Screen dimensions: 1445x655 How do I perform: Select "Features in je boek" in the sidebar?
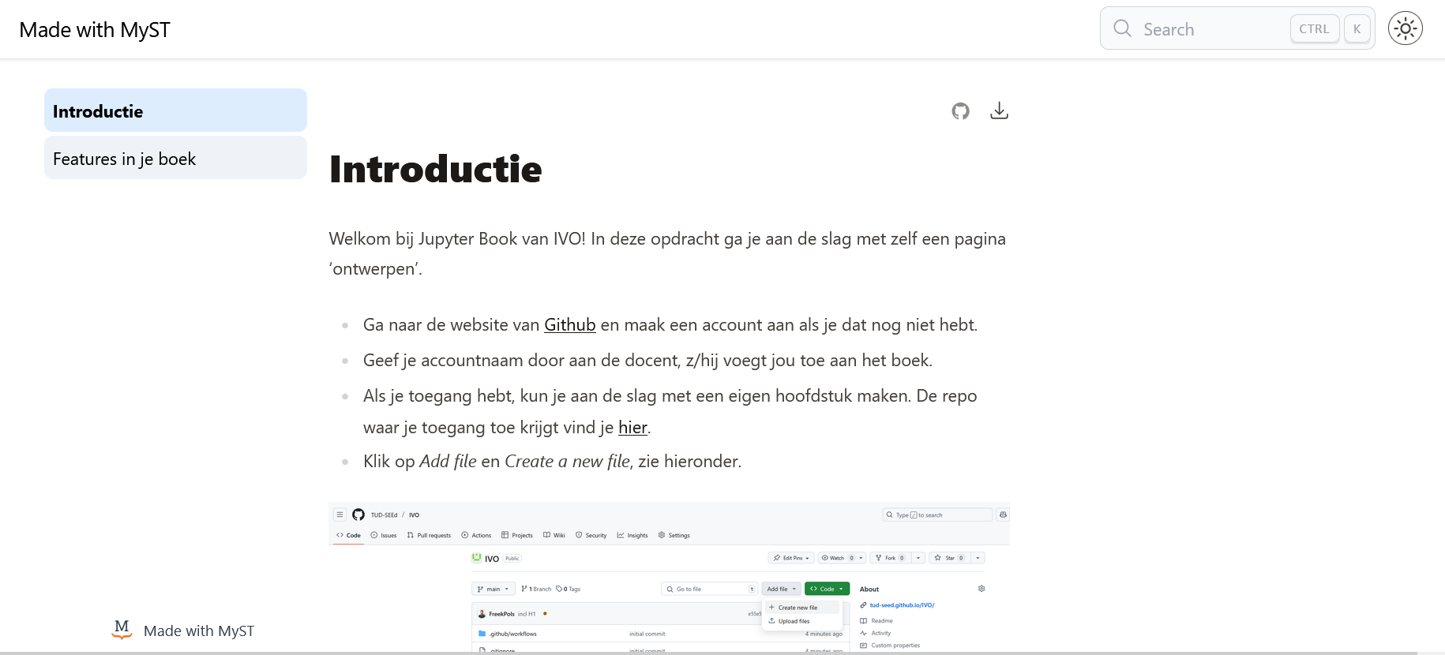pos(124,158)
